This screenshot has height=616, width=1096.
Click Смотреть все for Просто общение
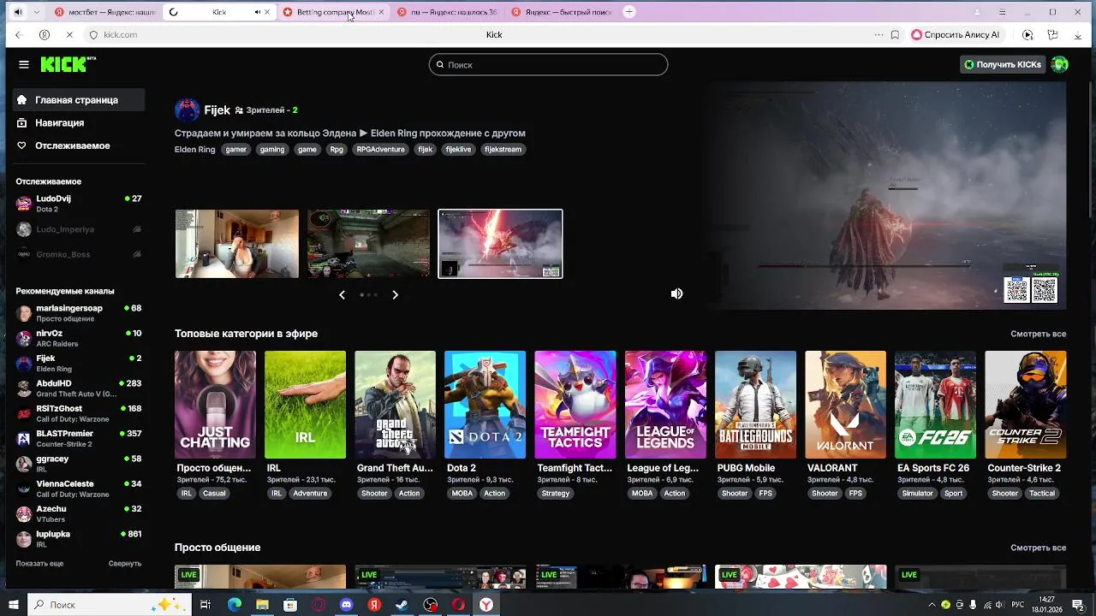pyautogui.click(x=1038, y=548)
